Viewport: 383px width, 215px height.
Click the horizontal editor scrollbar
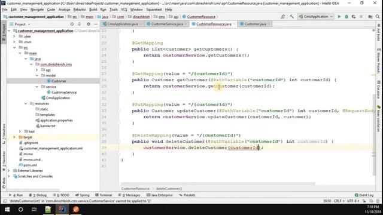click(x=217, y=183)
